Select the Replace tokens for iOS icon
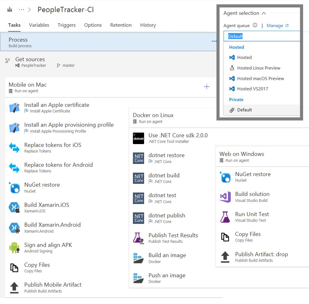 [14, 148]
